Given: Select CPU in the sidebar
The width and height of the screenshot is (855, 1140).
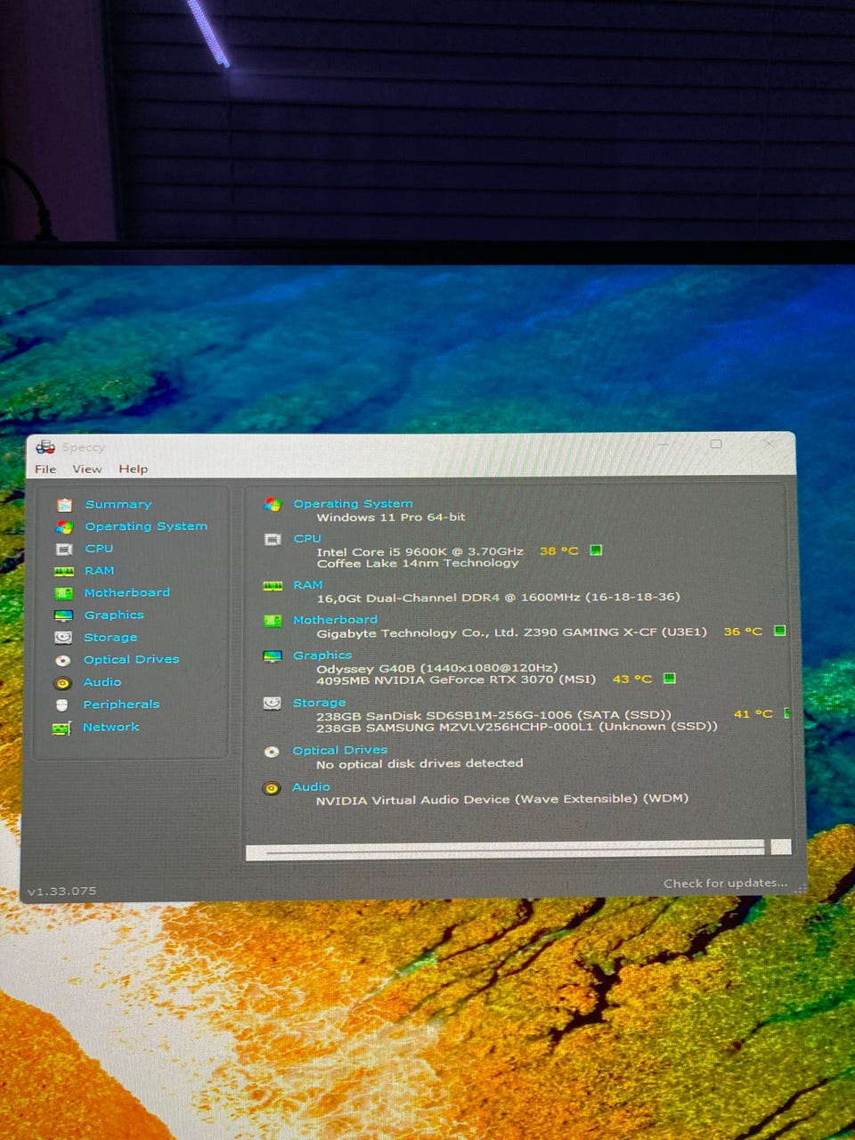Looking at the screenshot, I should (x=99, y=549).
